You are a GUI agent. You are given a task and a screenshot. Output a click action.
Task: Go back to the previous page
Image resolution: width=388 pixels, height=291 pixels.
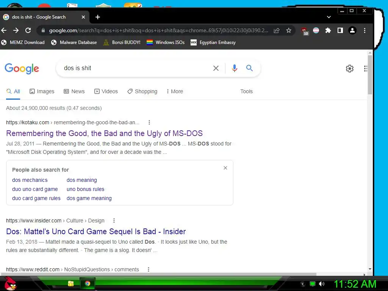click(x=4, y=30)
